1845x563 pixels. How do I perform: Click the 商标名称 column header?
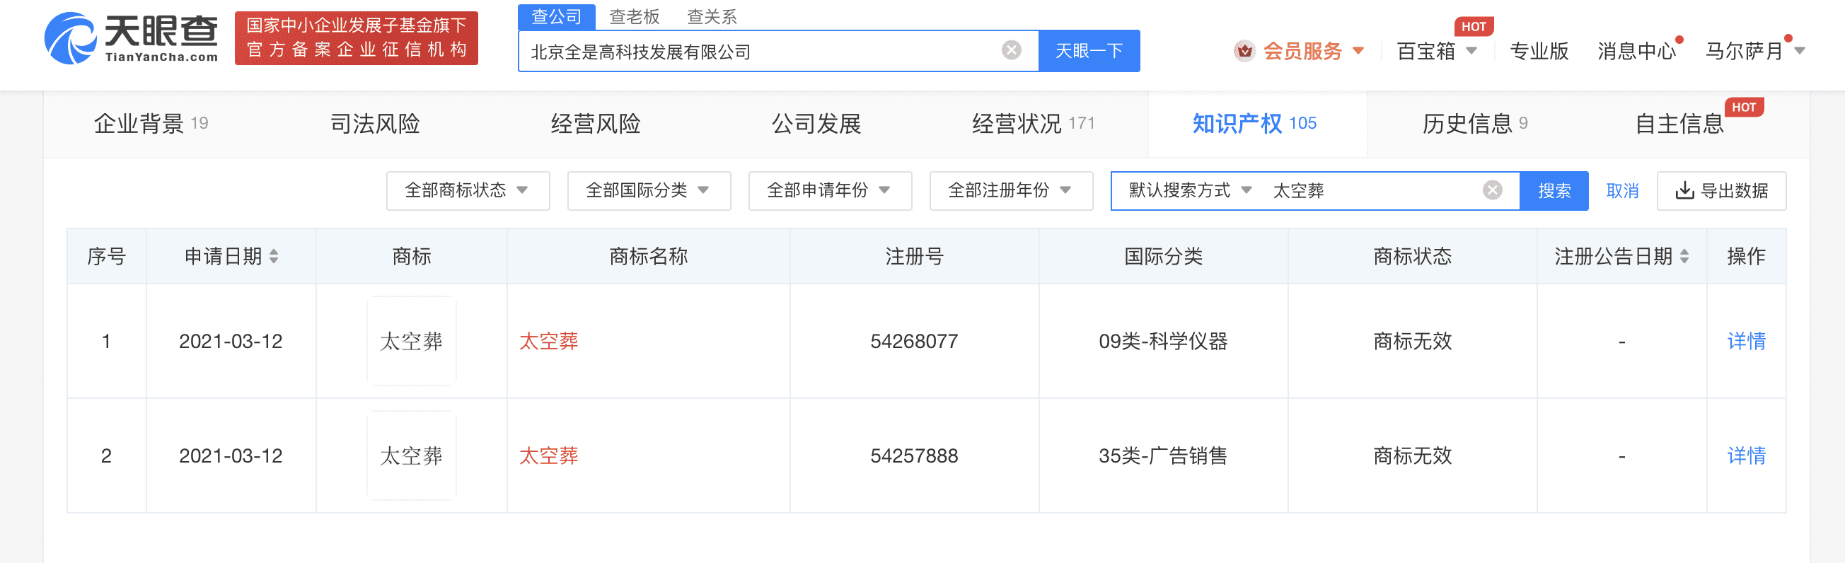point(648,256)
